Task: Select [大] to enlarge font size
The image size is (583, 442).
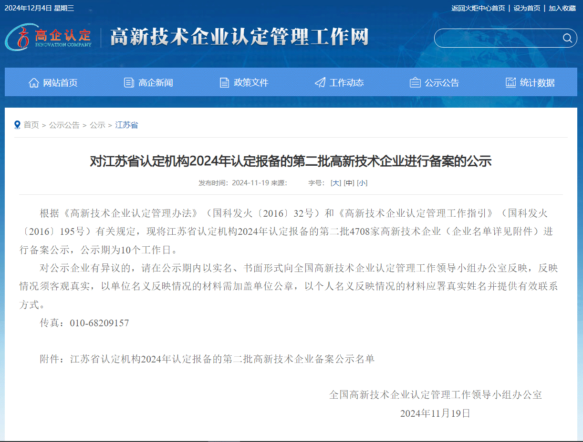Action: [336, 183]
